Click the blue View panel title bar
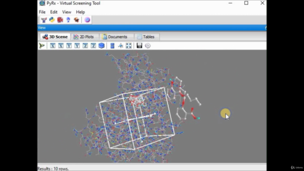304x171 pixels. 152,28
